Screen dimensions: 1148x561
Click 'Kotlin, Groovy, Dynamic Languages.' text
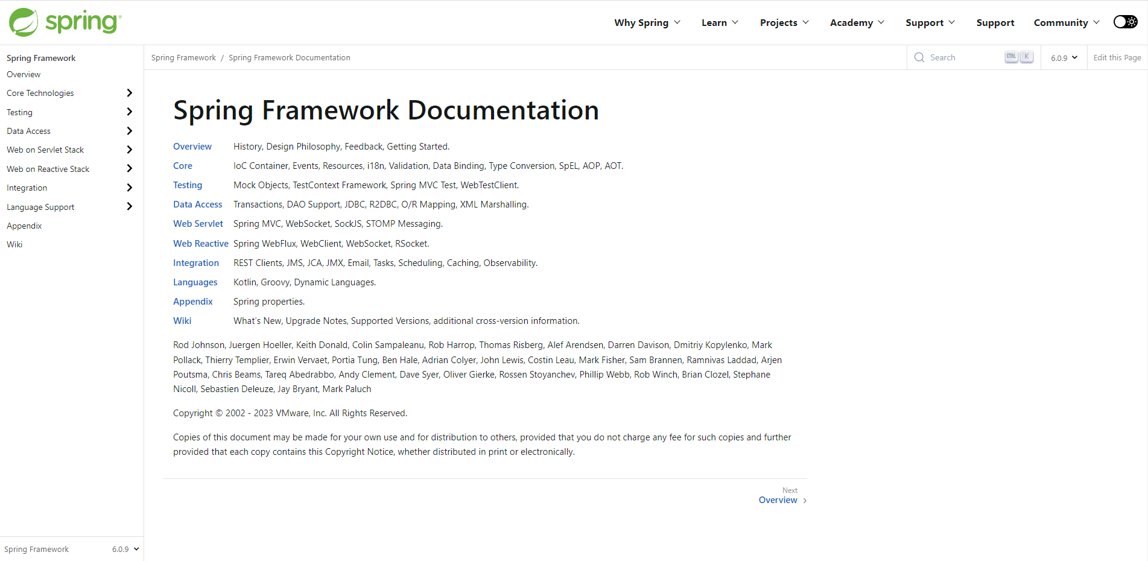point(305,282)
